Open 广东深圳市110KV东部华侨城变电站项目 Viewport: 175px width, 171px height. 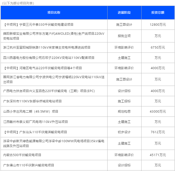pos(32,101)
